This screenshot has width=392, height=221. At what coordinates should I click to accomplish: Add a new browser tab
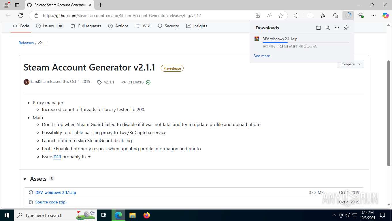tap(100, 5)
